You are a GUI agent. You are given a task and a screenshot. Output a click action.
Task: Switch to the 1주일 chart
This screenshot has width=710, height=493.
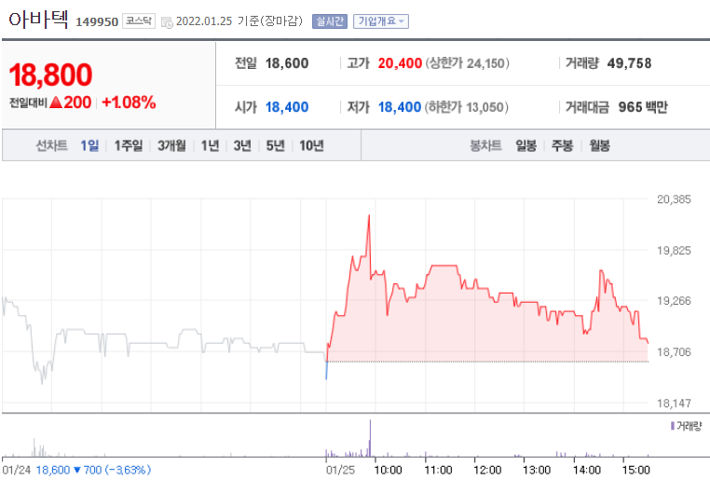(x=129, y=145)
